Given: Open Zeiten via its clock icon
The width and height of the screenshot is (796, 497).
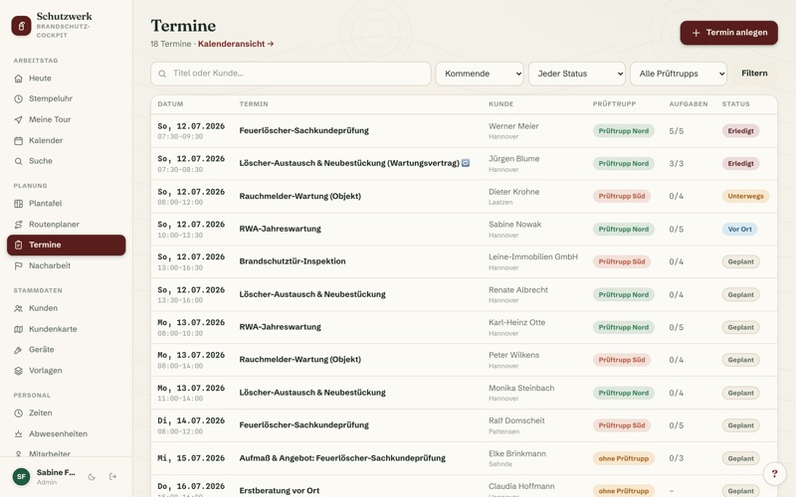Looking at the screenshot, I should pos(18,413).
